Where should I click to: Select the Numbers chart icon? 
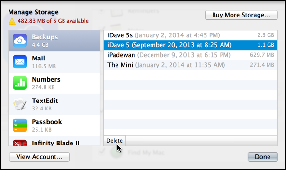[x=20, y=83]
